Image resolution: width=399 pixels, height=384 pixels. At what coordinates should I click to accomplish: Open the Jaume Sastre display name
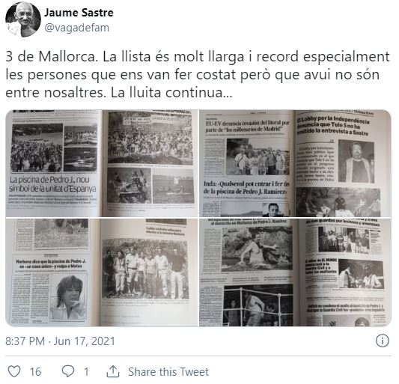pos(79,13)
